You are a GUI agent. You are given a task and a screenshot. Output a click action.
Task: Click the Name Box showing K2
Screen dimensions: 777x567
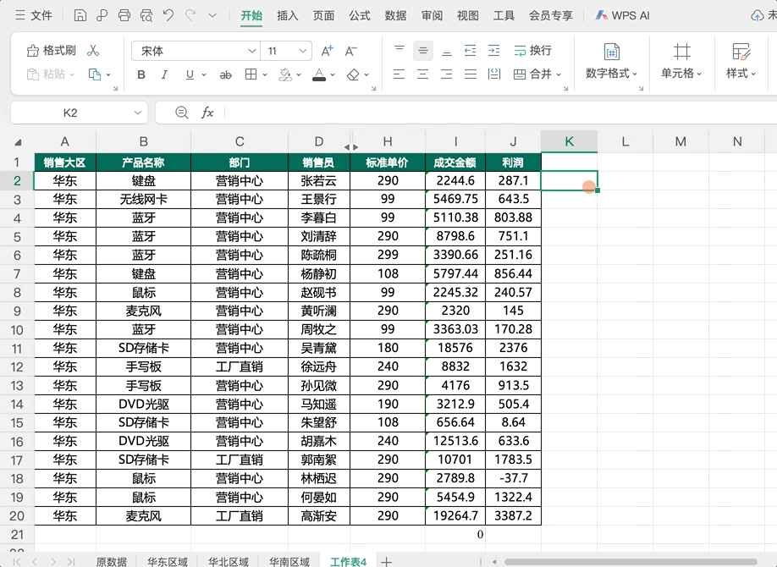click(70, 113)
